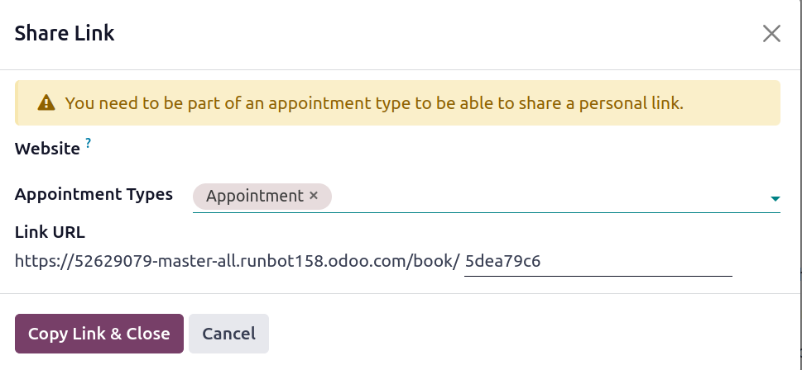
Task: Click the Website help question mark
Action: [89, 143]
